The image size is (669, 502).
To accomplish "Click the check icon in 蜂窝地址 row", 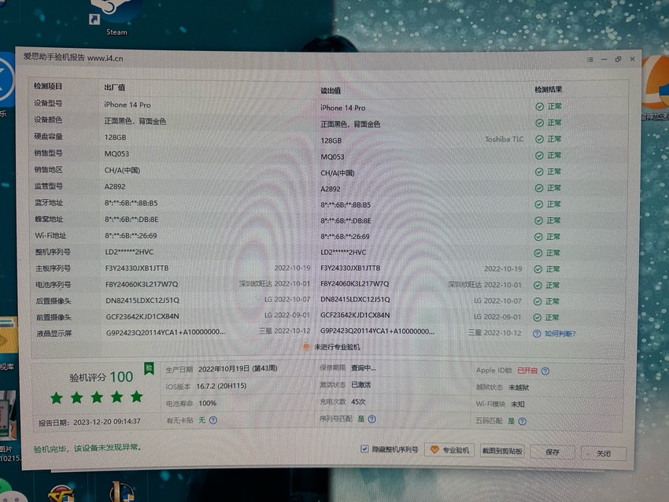I will [538, 220].
